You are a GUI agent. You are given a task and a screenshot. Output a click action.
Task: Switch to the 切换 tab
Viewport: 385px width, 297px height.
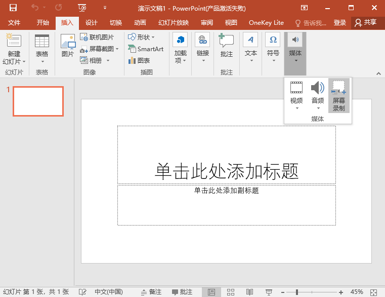click(x=116, y=23)
